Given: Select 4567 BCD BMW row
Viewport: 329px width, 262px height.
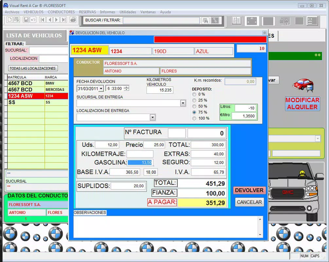Looking at the screenshot, I should [x=38, y=83].
